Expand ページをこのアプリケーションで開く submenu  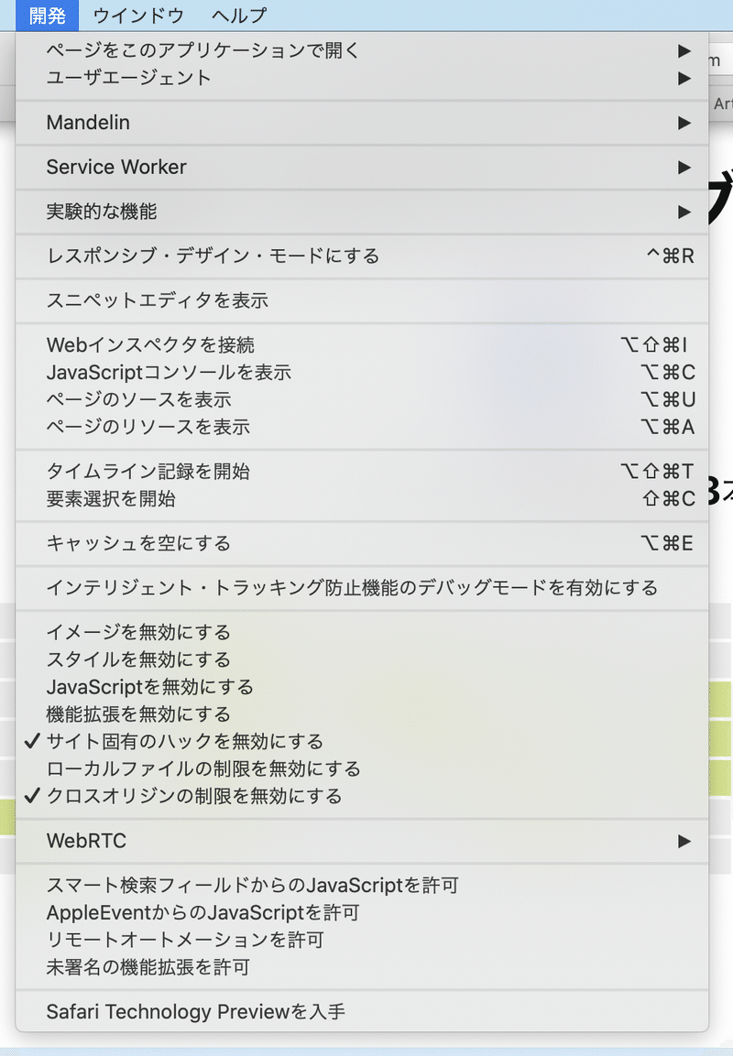pos(362,50)
